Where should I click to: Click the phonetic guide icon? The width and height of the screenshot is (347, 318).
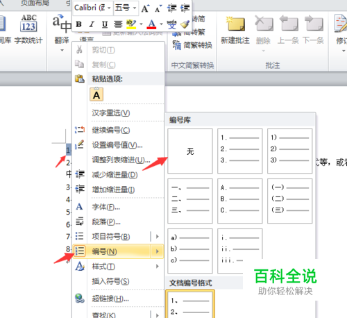(x=171, y=24)
